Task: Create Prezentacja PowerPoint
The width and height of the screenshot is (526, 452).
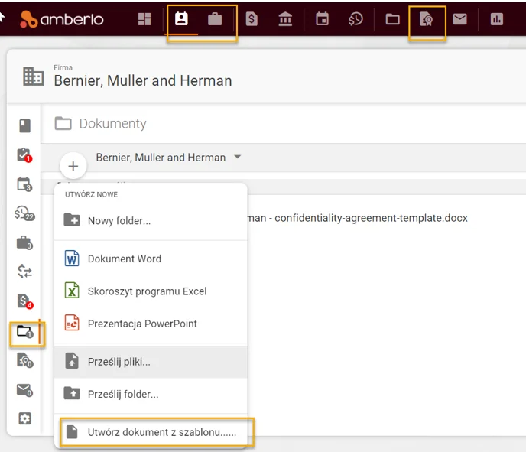Action: 151,324
